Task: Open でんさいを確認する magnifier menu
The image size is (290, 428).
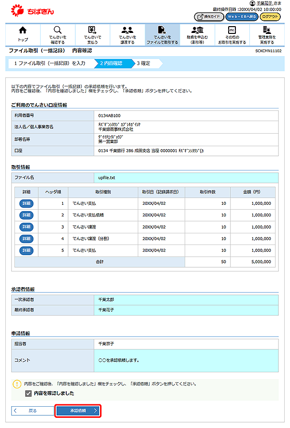Action: tap(58, 34)
